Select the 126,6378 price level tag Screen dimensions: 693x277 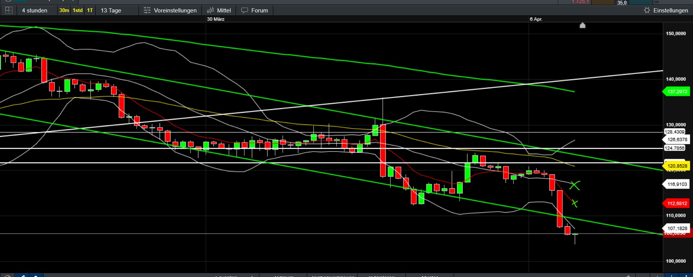[x=677, y=139]
